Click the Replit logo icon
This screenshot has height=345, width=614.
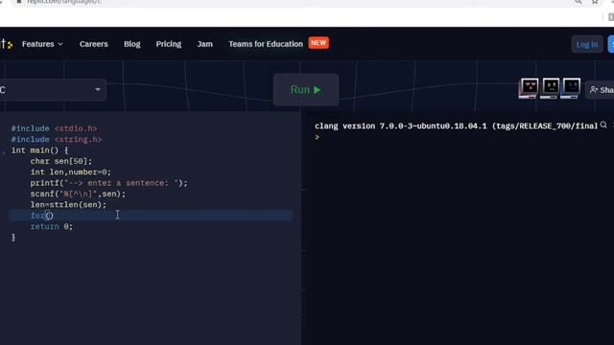7,44
